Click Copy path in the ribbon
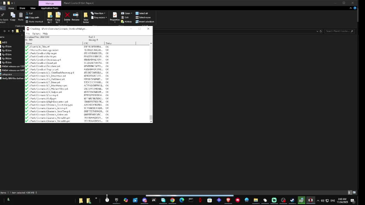 click(x=32, y=17)
